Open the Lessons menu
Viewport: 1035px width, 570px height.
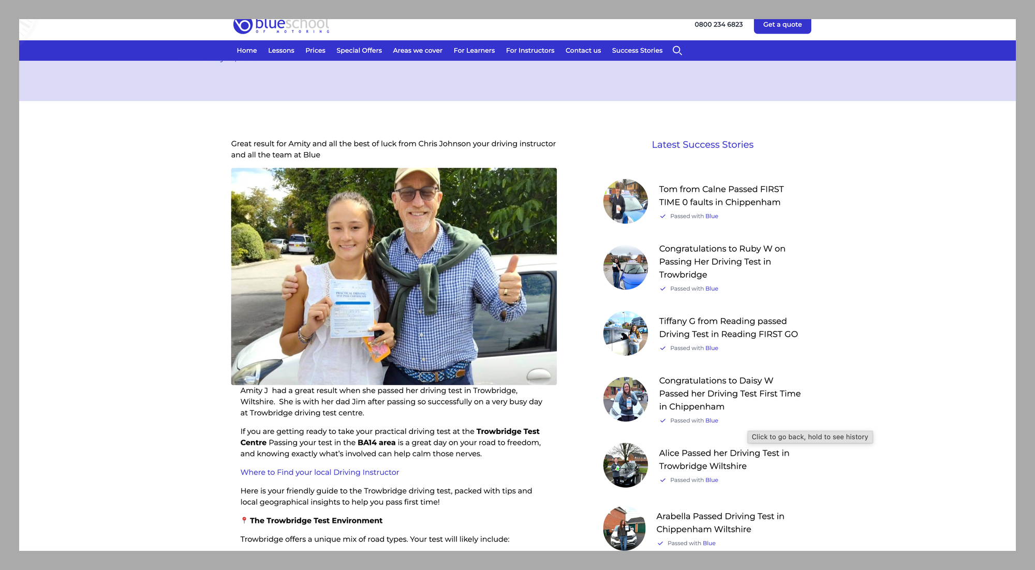[x=281, y=51]
